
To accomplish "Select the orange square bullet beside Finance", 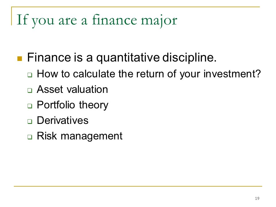I will [20, 58].
